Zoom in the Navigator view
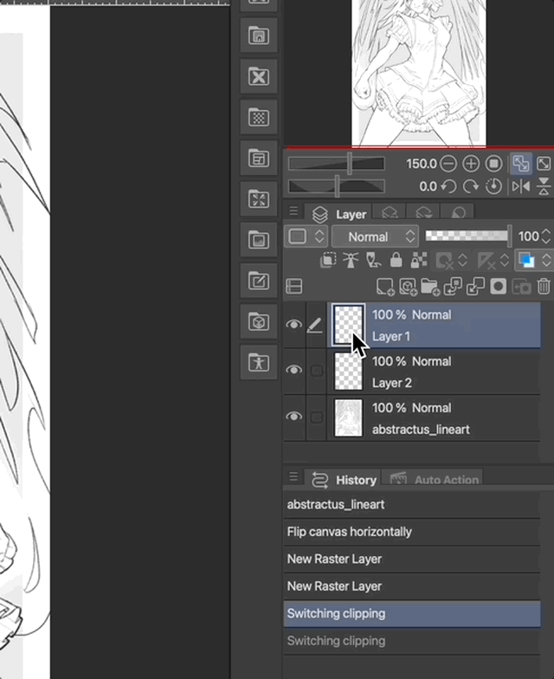 tap(471, 164)
